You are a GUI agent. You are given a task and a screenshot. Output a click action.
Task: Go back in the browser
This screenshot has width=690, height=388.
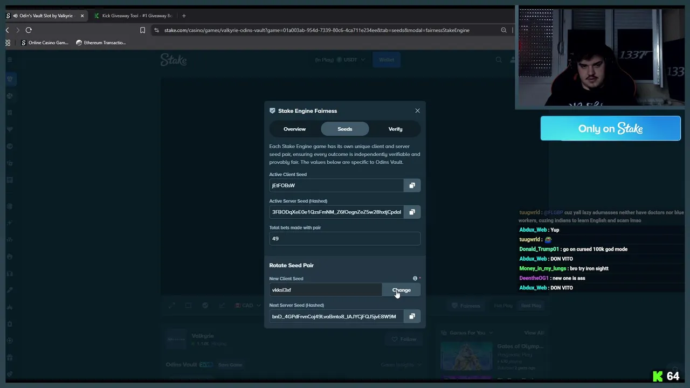[8, 30]
